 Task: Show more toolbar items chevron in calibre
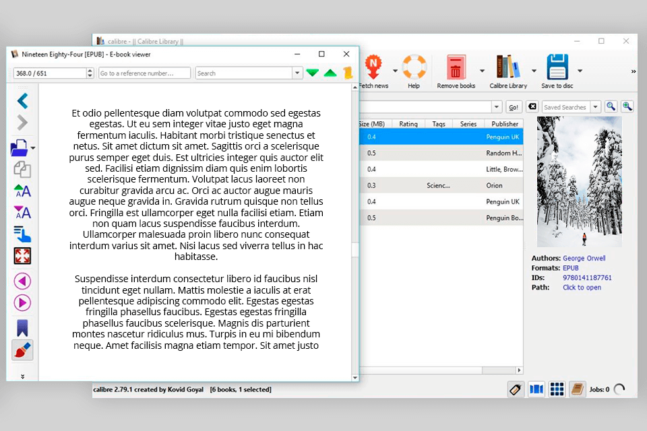point(634,72)
